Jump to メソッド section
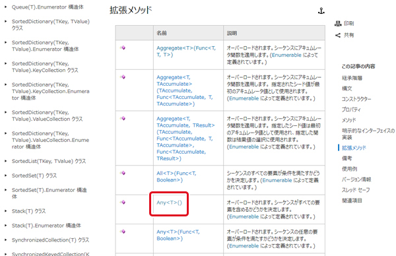Image resolution: width=396 pixels, height=256 pixels. (348, 120)
